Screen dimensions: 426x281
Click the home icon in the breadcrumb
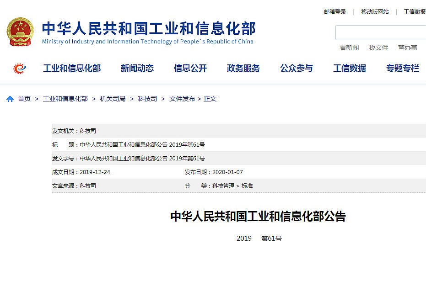click(10, 99)
